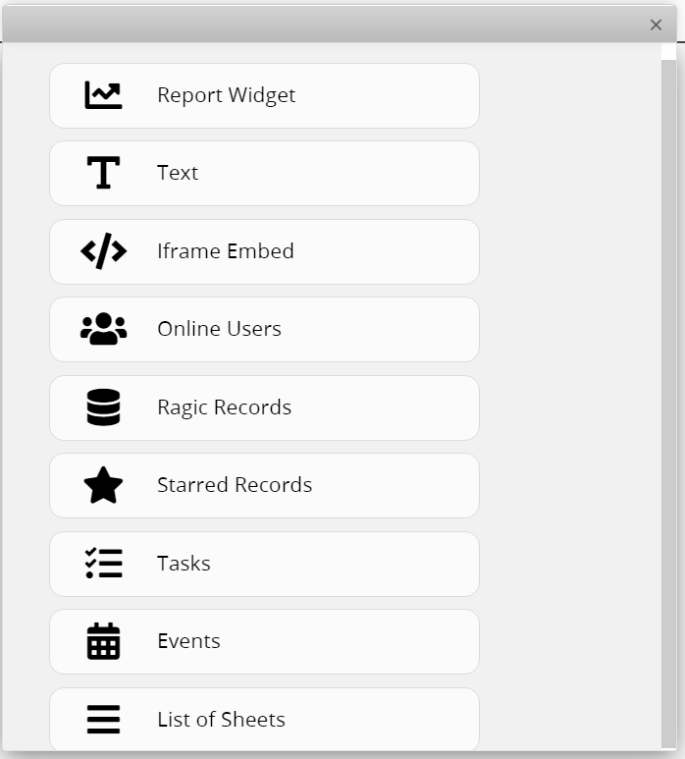The width and height of the screenshot is (685, 759).
Task: Click the Ragic Records database icon
Action: click(x=103, y=407)
